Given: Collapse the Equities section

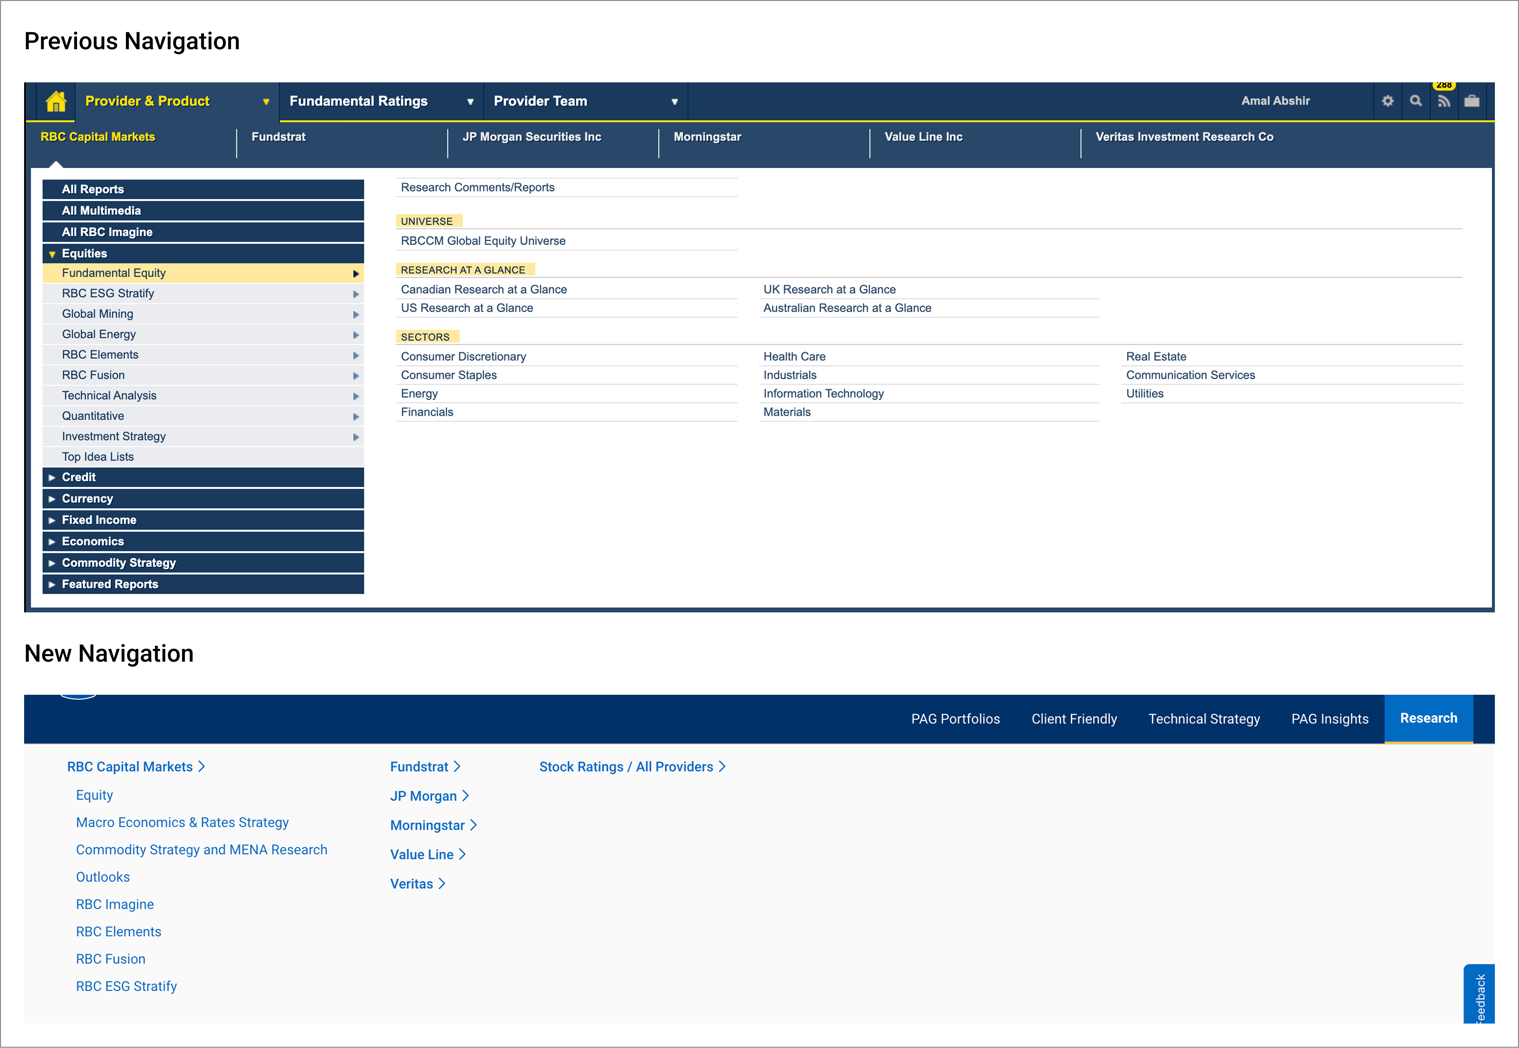Looking at the screenshot, I should [x=52, y=254].
